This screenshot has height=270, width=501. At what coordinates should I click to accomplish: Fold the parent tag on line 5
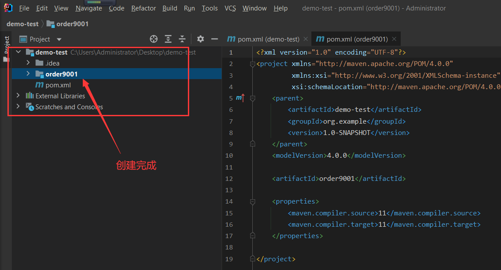tap(252, 98)
